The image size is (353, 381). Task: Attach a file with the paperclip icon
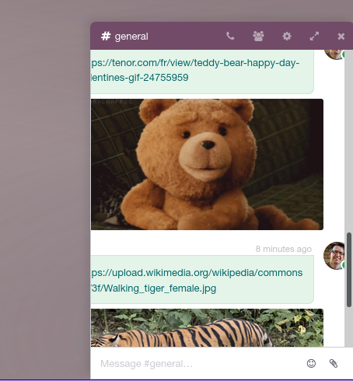tap(334, 363)
